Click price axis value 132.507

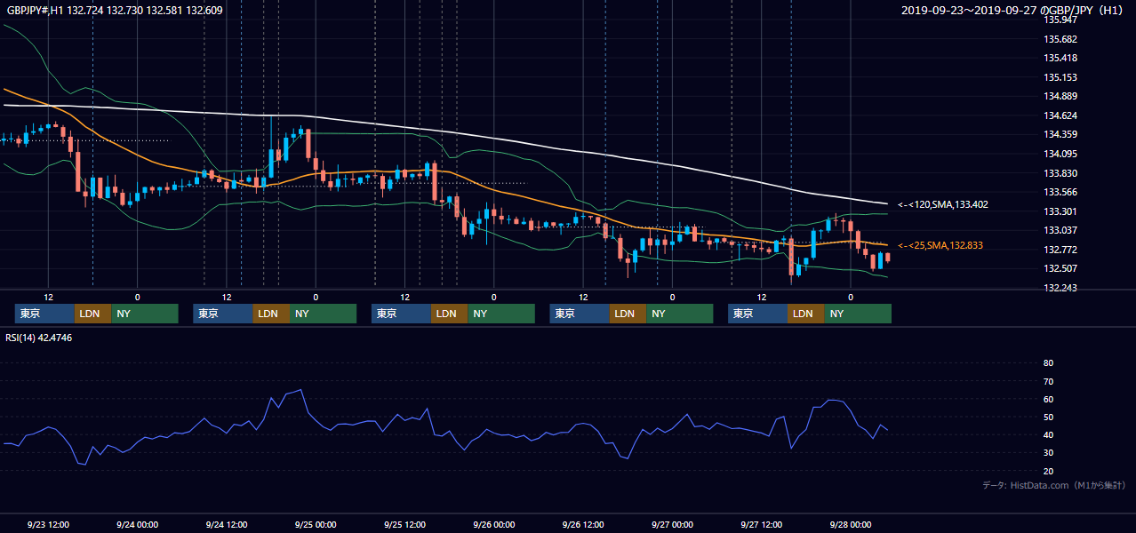point(1060,269)
